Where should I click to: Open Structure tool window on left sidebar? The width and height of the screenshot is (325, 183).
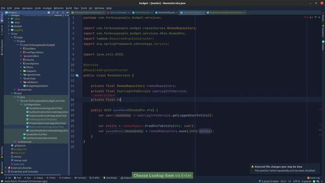coord(2,167)
